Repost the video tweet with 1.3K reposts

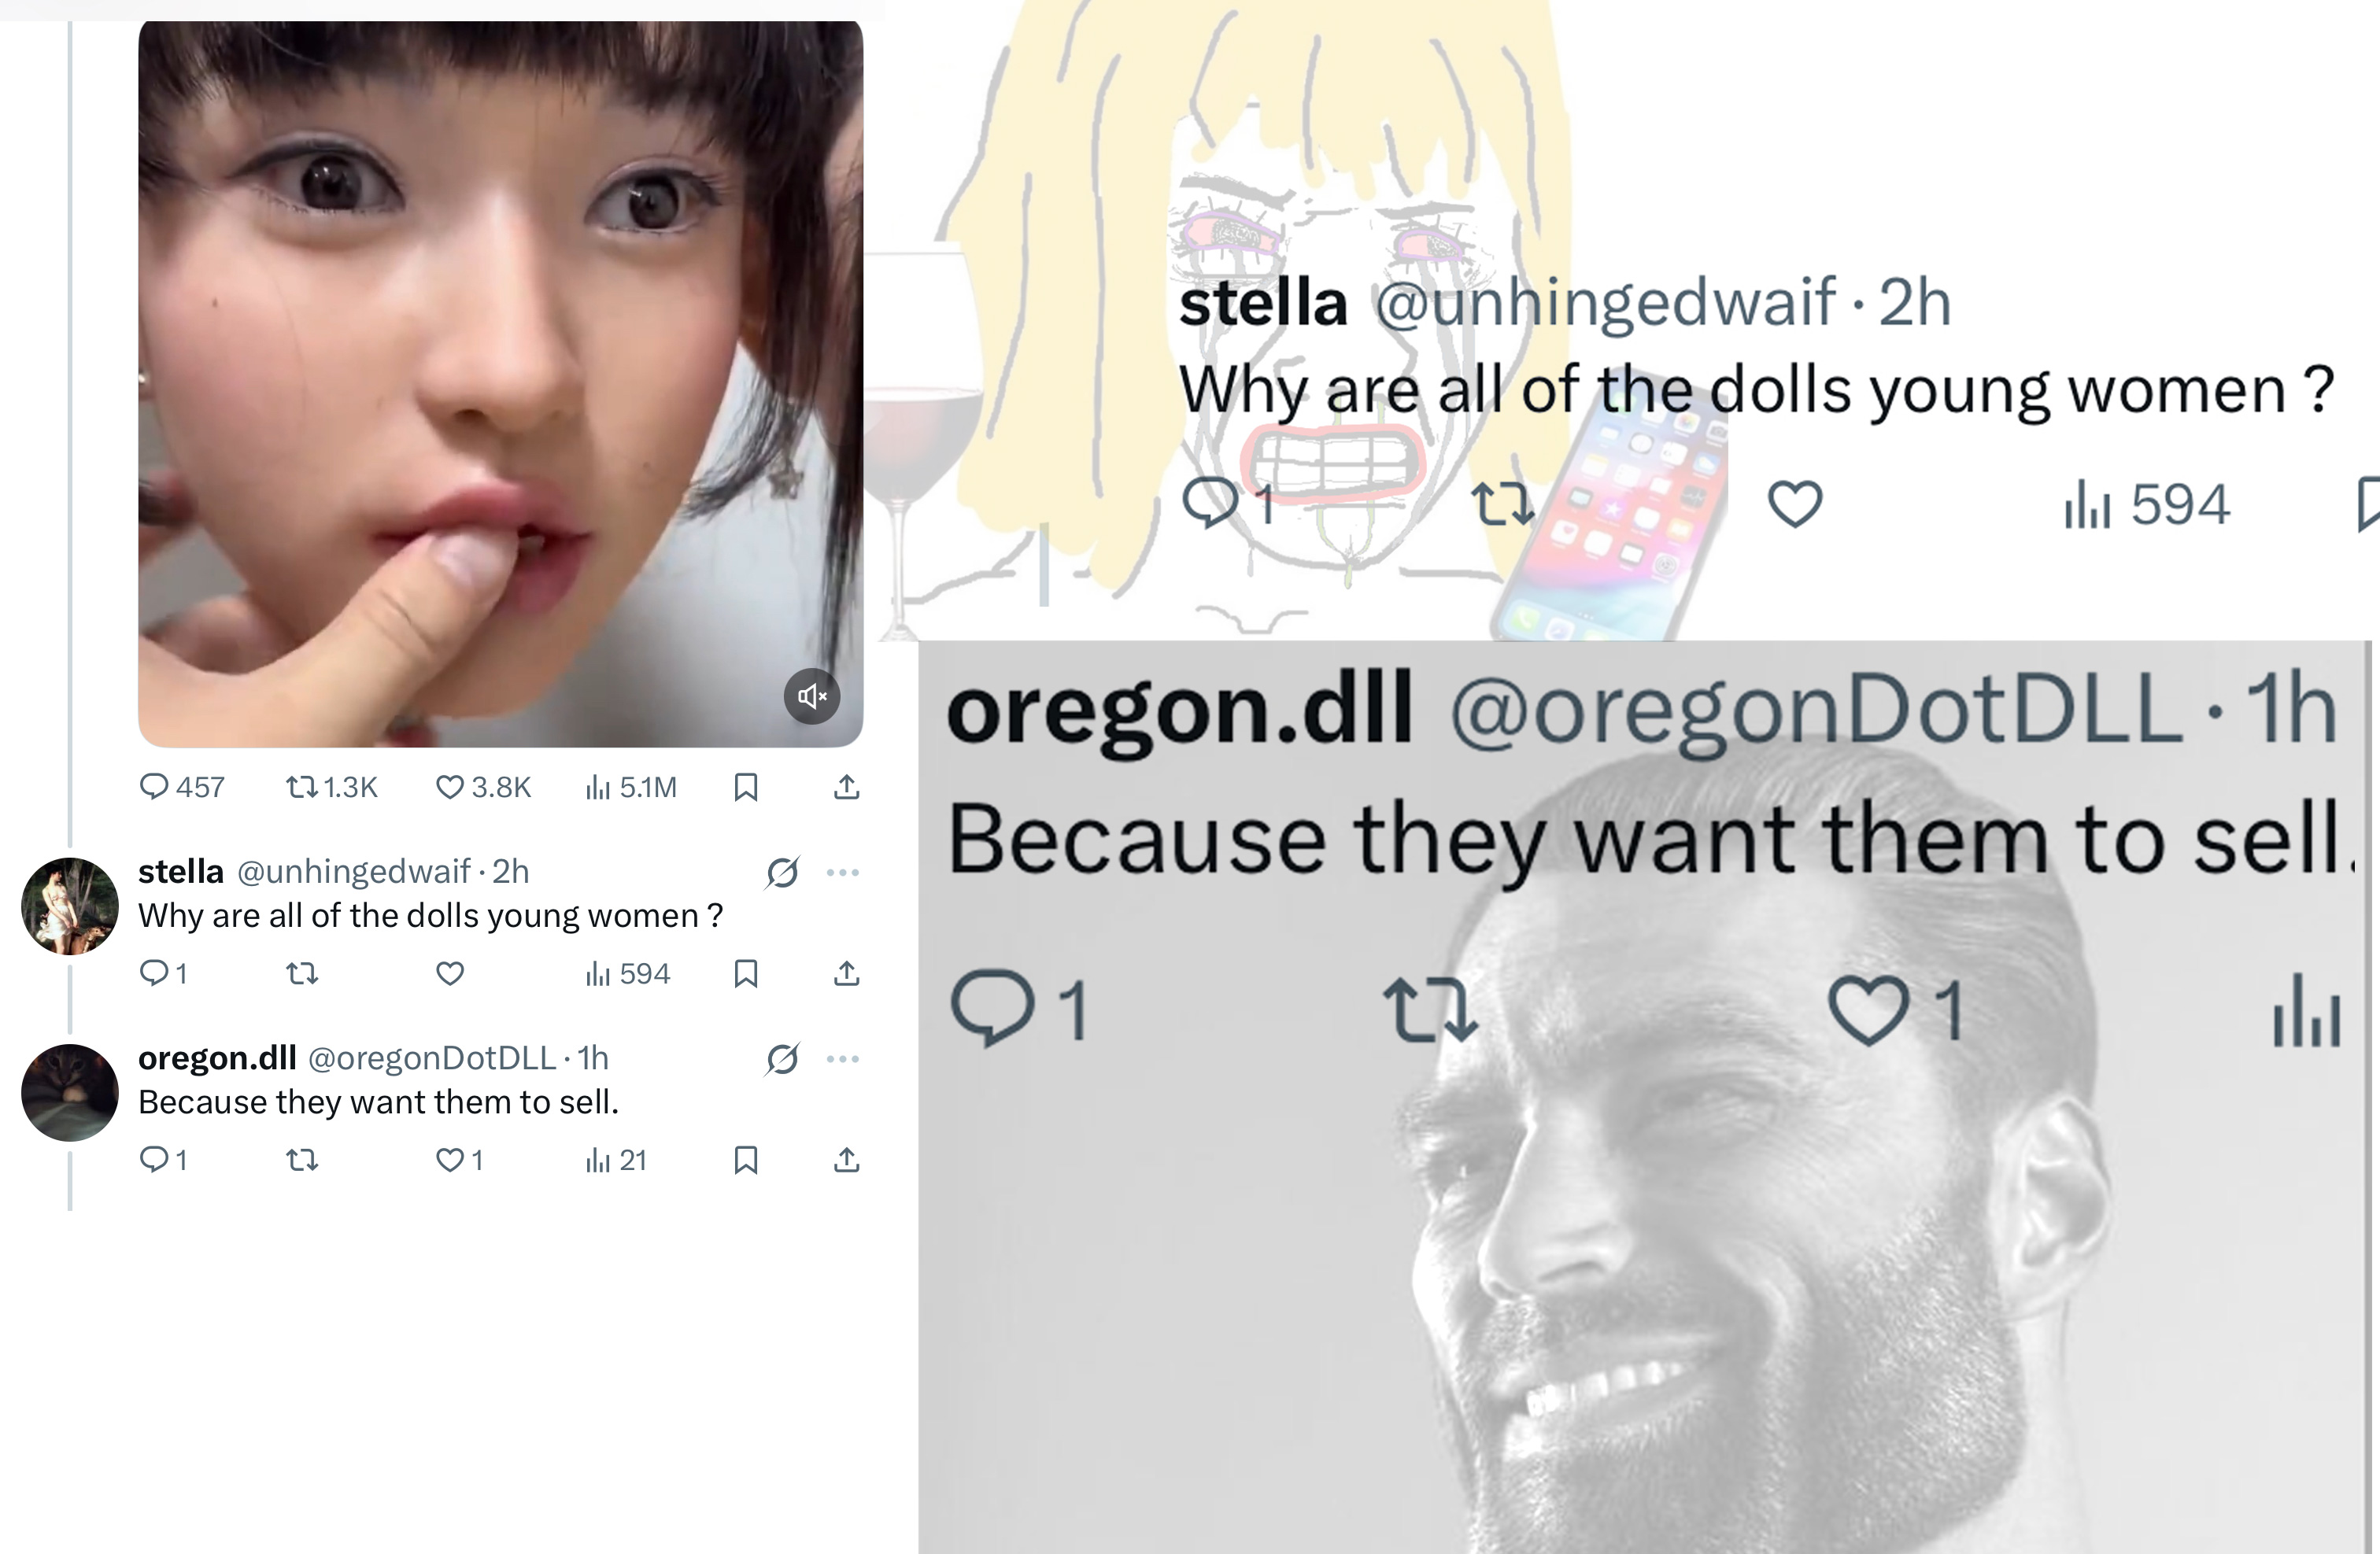point(332,787)
